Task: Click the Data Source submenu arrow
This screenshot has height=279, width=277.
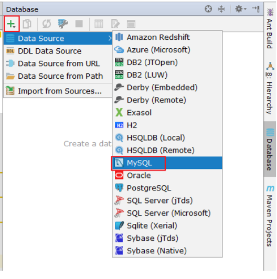Action: 110,38
